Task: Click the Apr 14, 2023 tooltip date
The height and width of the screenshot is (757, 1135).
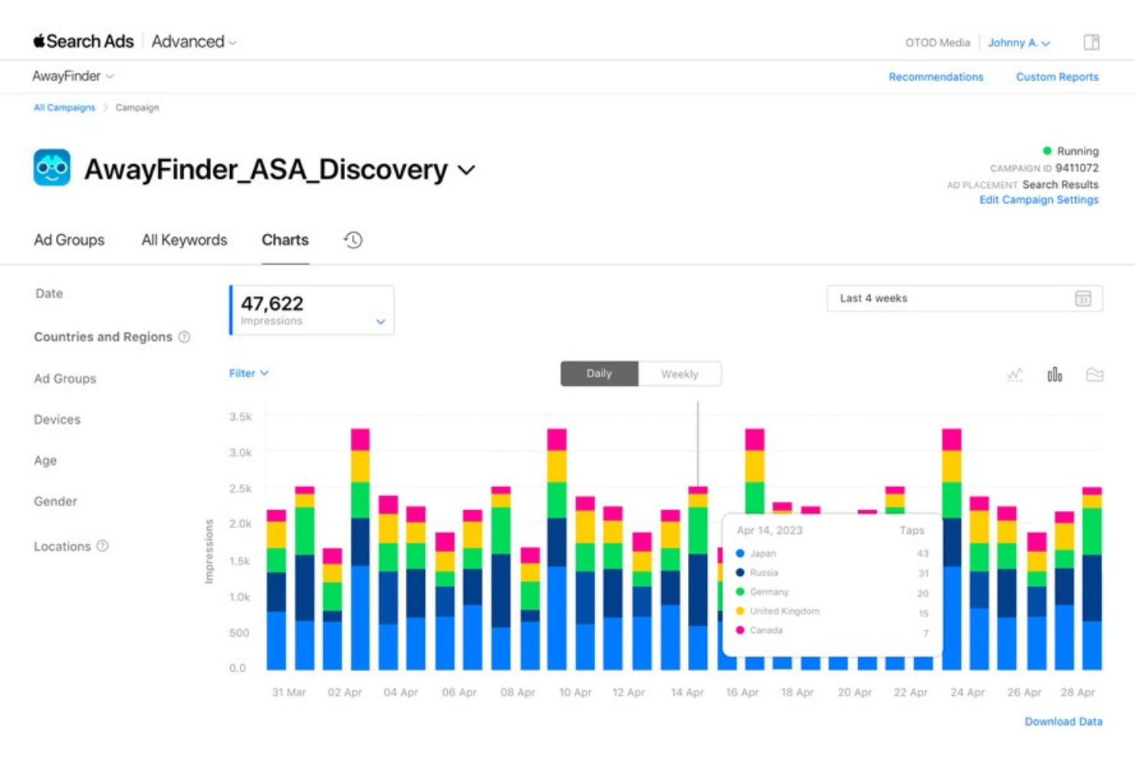Action: coord(769,530)
